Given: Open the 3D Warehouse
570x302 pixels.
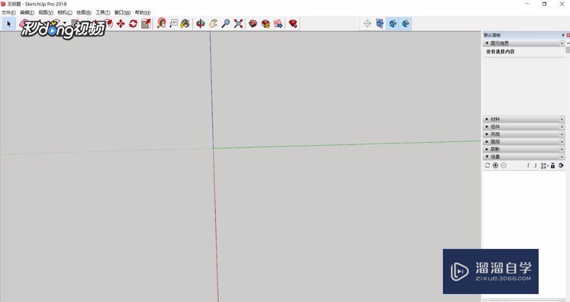Looking at the screenshot, I should pos(253,24).
